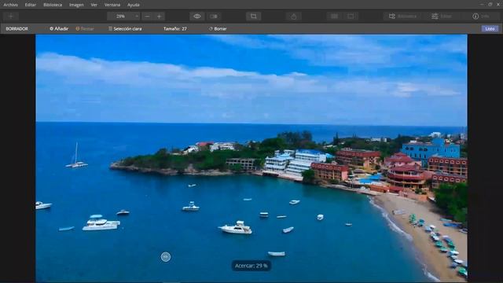The height and width of the screenshot is (283, 503).
Task: Switch to gallery grid view icon
Action: [334, 17]
